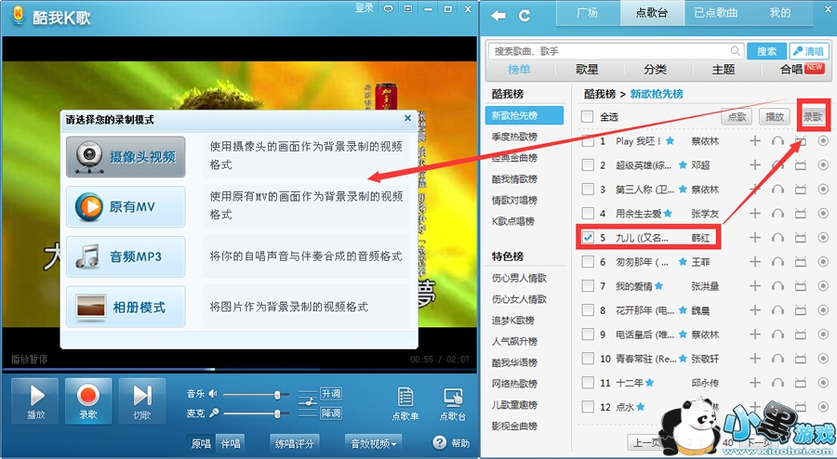Close the recording mode dialog
The image size is (837, 459).
pyautogui.click(x=408, y=118)
